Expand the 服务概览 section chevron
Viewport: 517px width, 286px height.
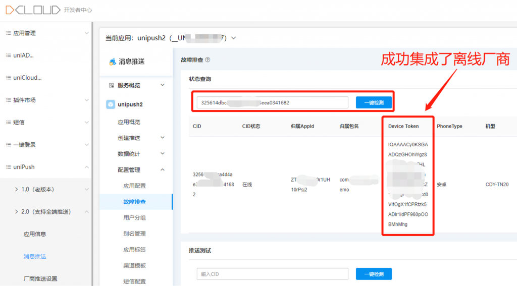click(163, 85)
